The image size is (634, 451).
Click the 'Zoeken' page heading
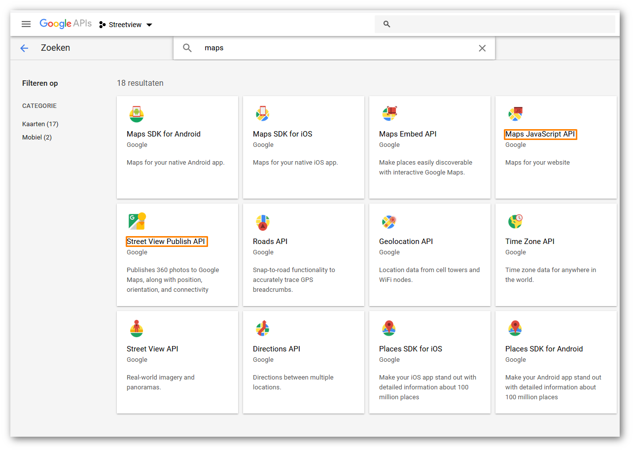click(x=56, y=48)
